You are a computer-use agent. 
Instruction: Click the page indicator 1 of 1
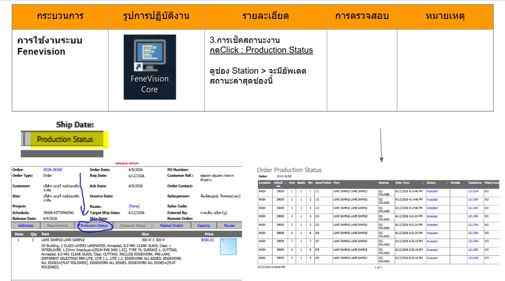378,267
